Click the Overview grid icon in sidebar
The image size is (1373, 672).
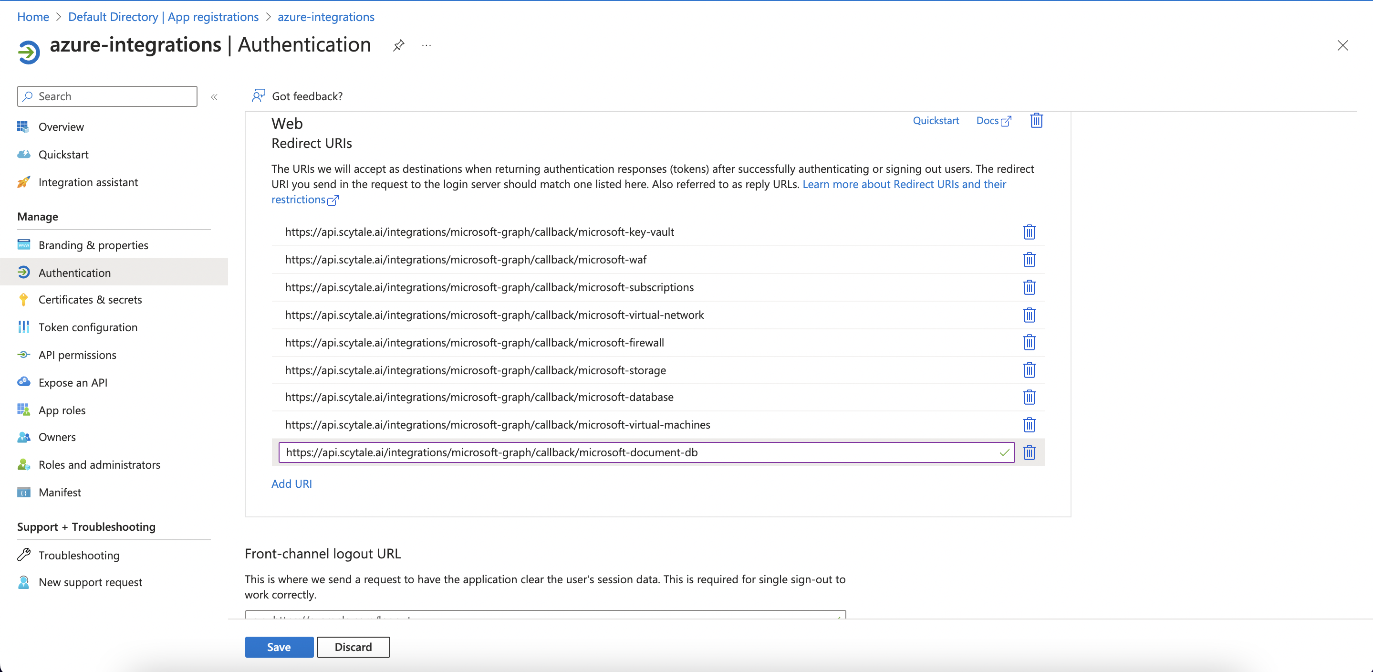(x=23, y=126)
